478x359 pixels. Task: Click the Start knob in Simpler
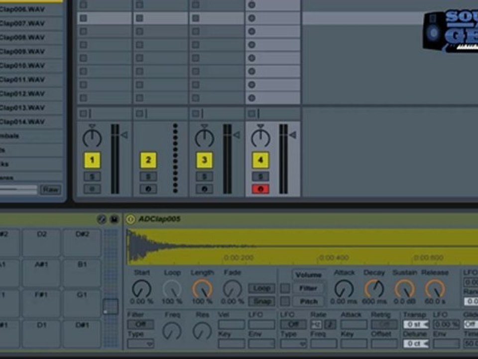tap(141, 289)
